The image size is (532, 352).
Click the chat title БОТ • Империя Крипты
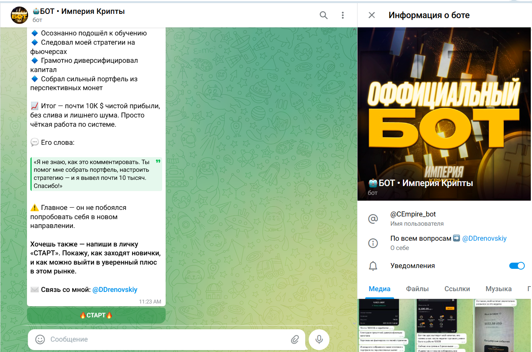(79, 11)
